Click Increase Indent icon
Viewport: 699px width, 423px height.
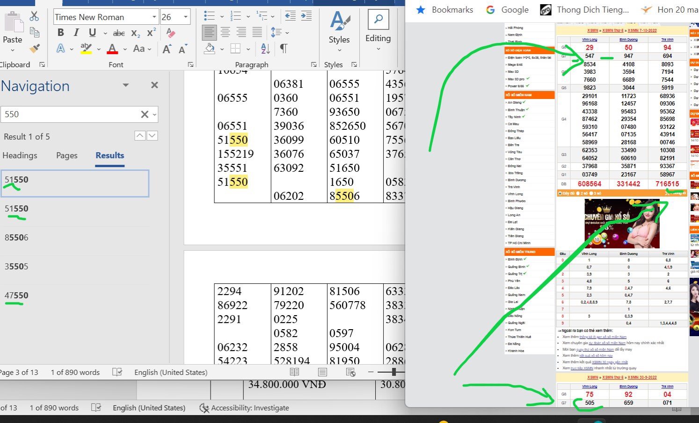point(306,16)
